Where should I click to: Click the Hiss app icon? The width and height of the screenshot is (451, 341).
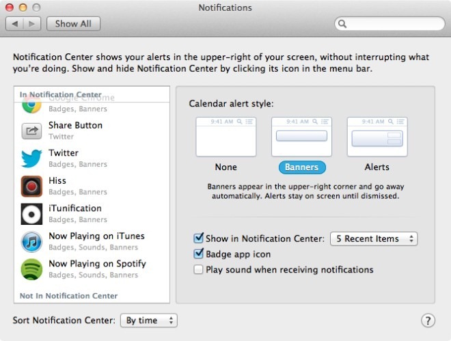31,186
